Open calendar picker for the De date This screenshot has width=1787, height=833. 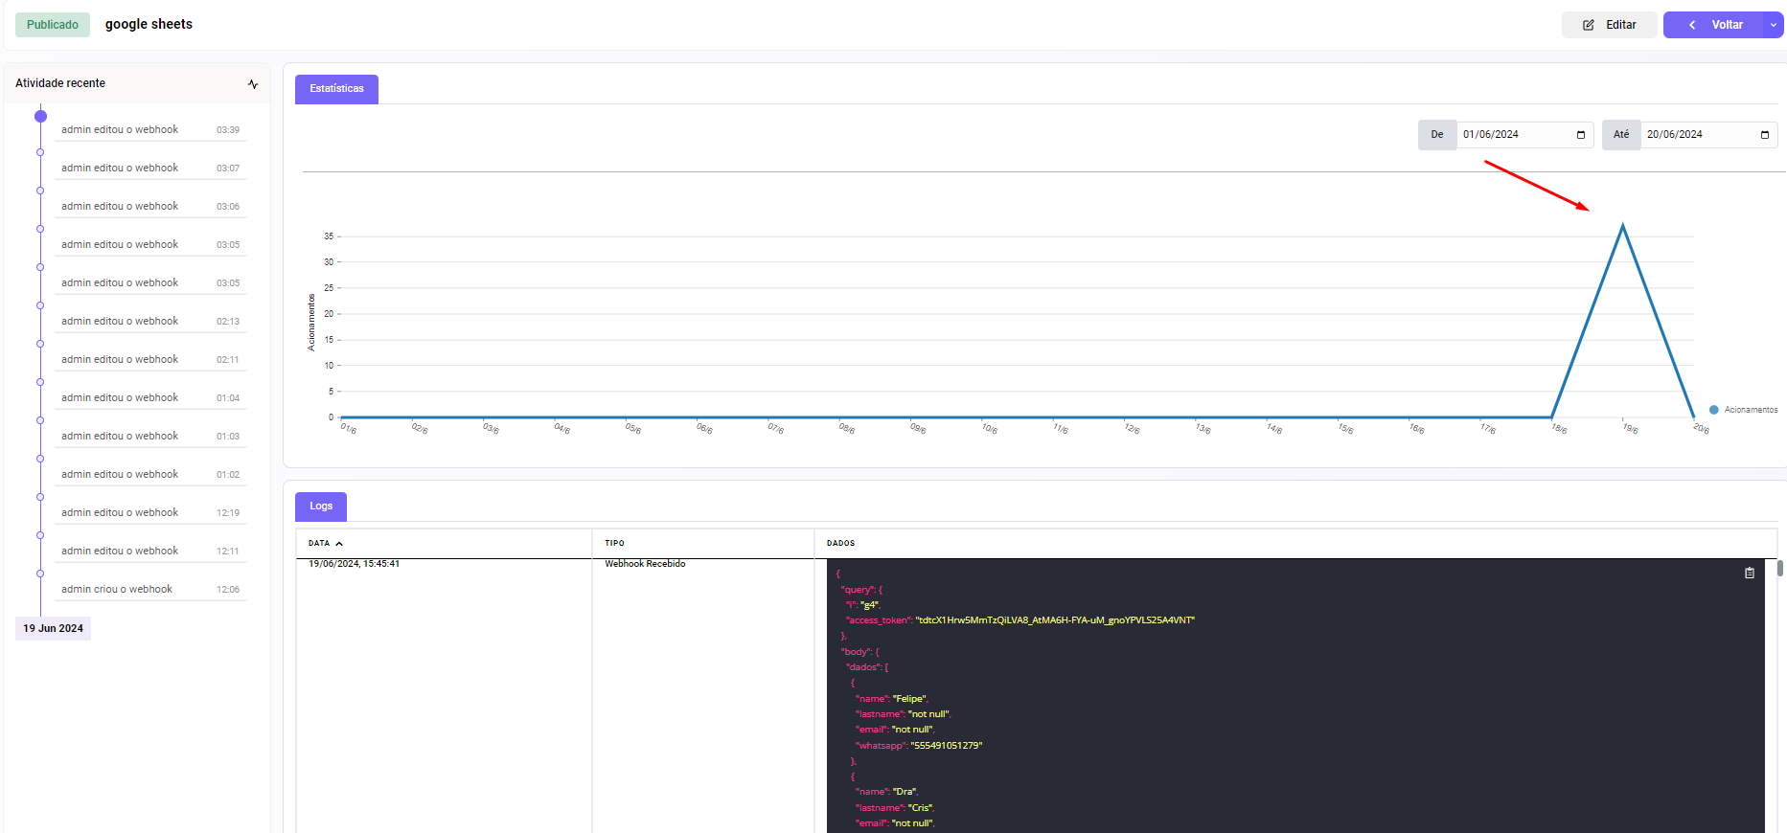coord(1581,135)
